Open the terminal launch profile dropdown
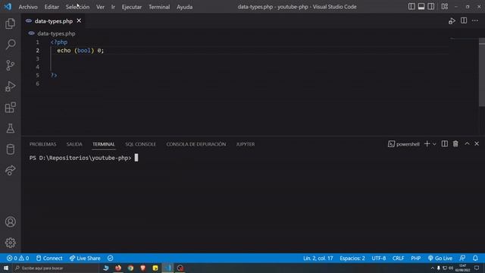The height and width of the screenshot is (273, 485). coord(434,144)
